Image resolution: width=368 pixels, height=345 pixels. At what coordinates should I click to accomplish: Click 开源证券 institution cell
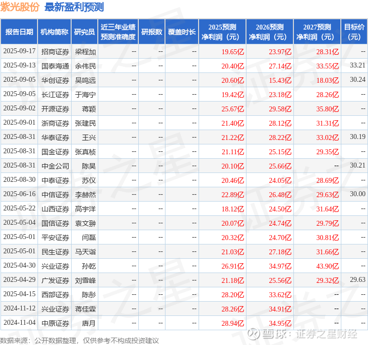click(x=55, y=109)
